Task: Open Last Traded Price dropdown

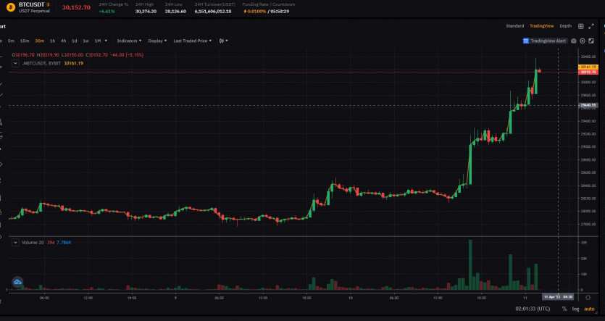Action: [x=193, y=41]
